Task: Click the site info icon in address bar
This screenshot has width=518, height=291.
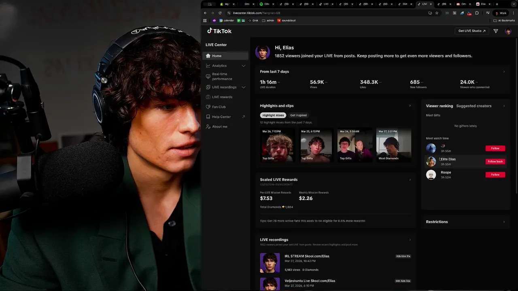Action: (229, 13)
